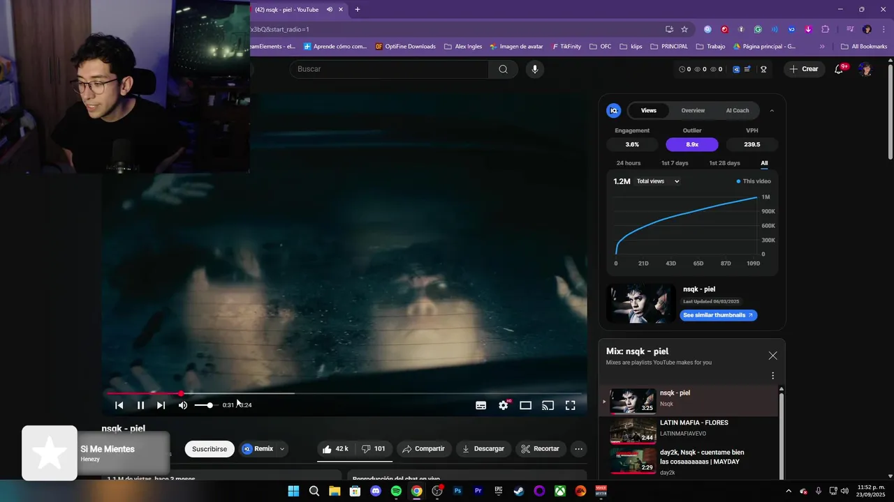894x502 pixels.
Task: Open the Mix playlist three-dot menu
Action: pos(772,376)
